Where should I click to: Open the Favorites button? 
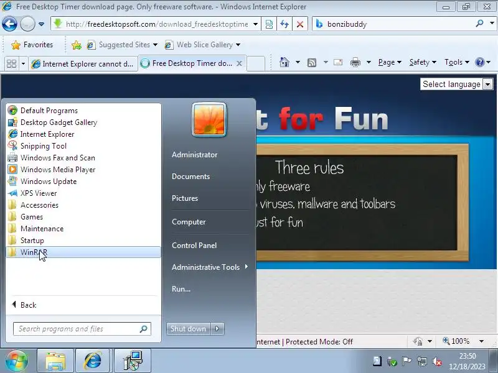tap(32, 45)
